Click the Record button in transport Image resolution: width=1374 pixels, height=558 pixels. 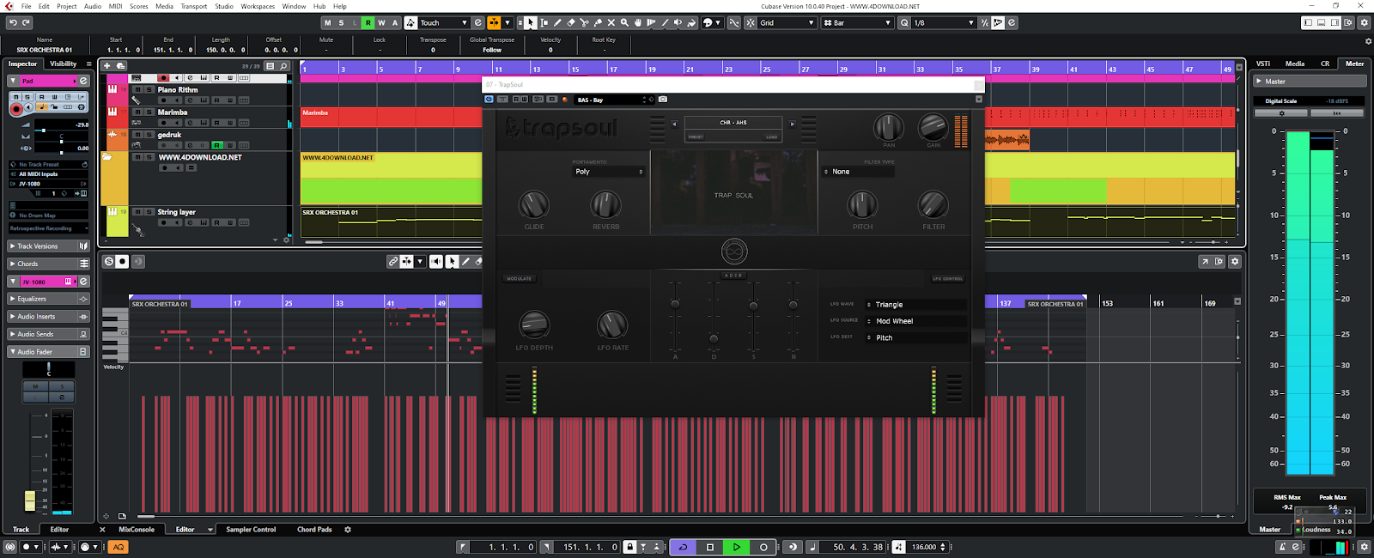point(763,547)
